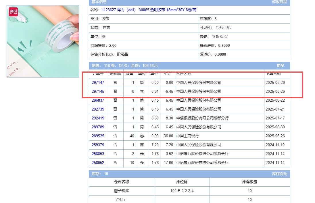Open the product tape thumbnail image
This screenshot has height=203, width=315.
43,41
